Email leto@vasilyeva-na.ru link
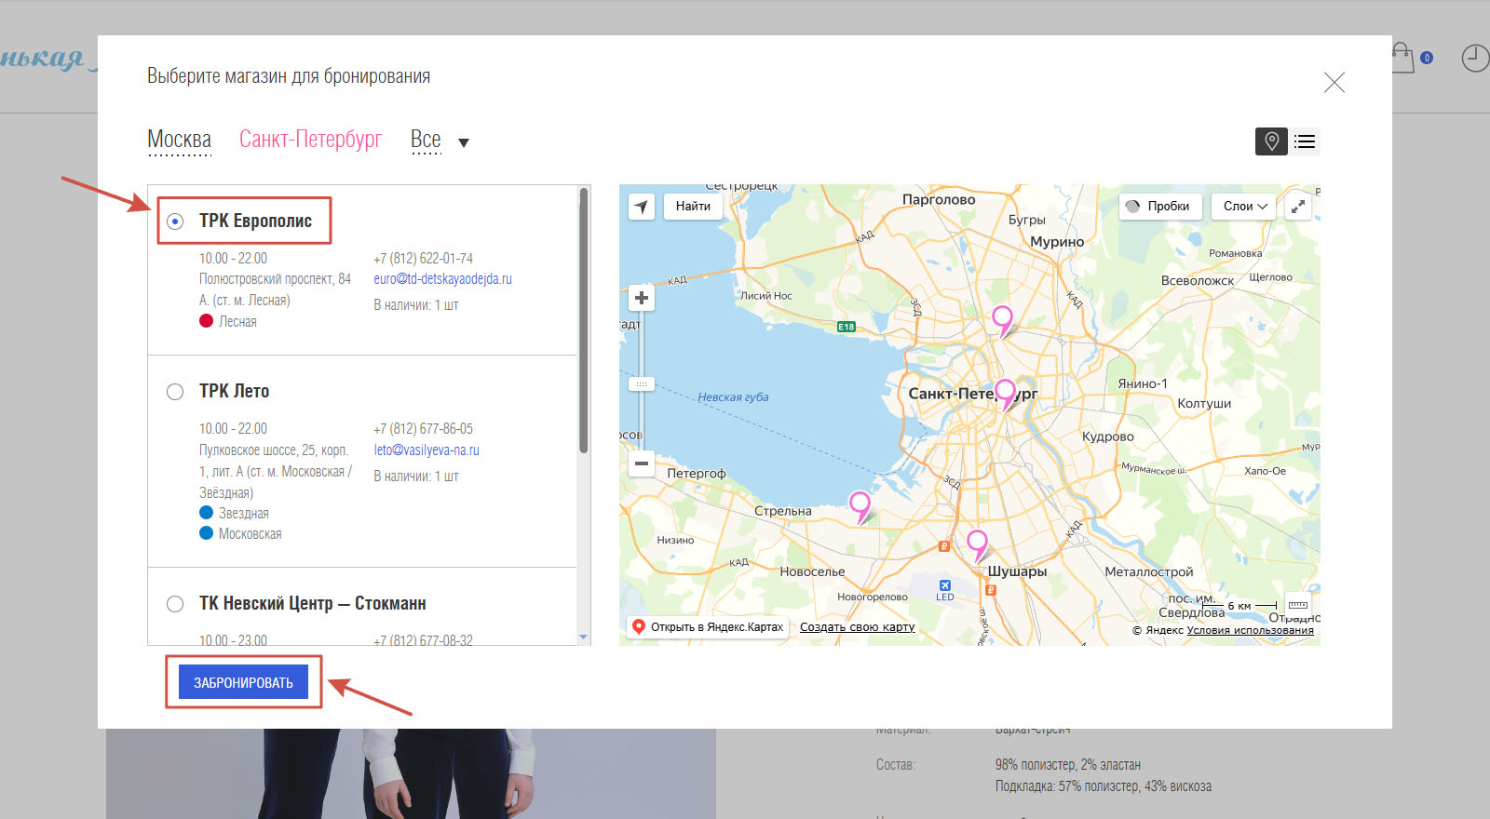 click(x=427, y=450)
